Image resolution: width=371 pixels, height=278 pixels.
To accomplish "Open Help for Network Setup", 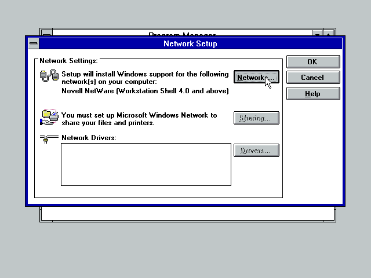I will [313, 94].
